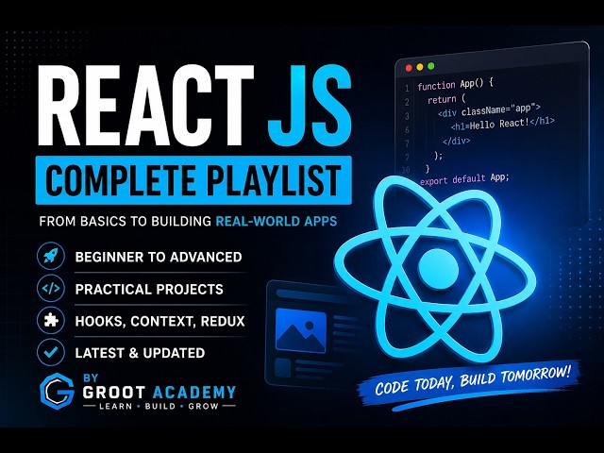
Task: Click the BEGINNER TO ADVANCED text
Action: coord(159,257)
